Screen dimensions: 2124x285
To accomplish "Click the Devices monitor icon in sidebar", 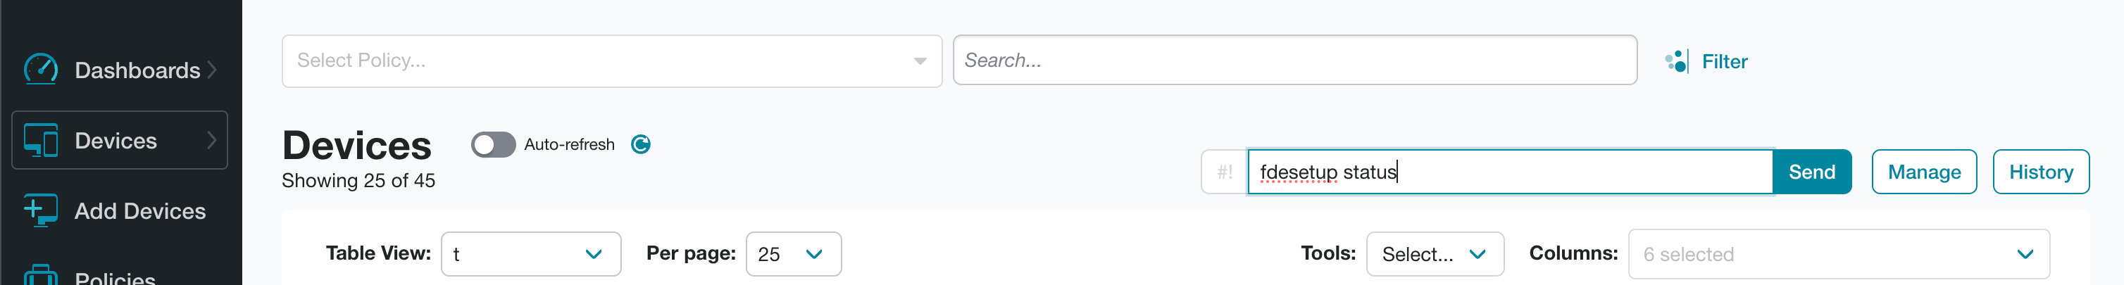I will 40,140.
